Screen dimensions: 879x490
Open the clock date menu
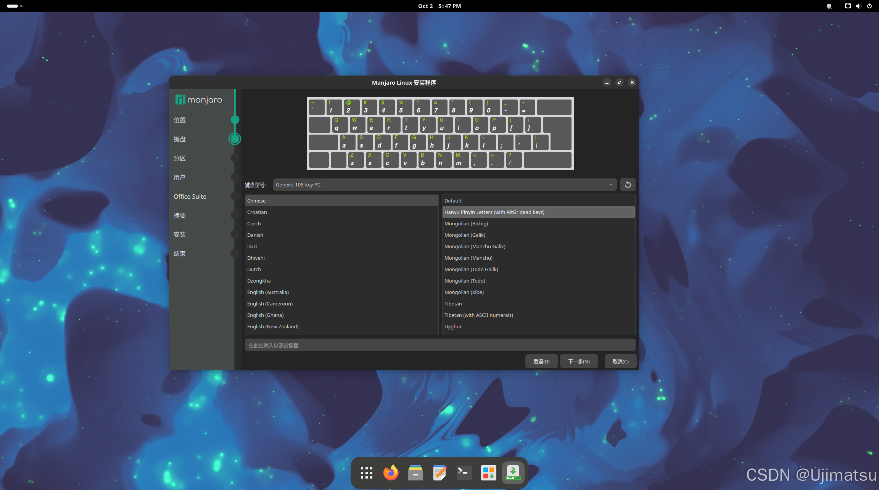(x=439, y=6)
